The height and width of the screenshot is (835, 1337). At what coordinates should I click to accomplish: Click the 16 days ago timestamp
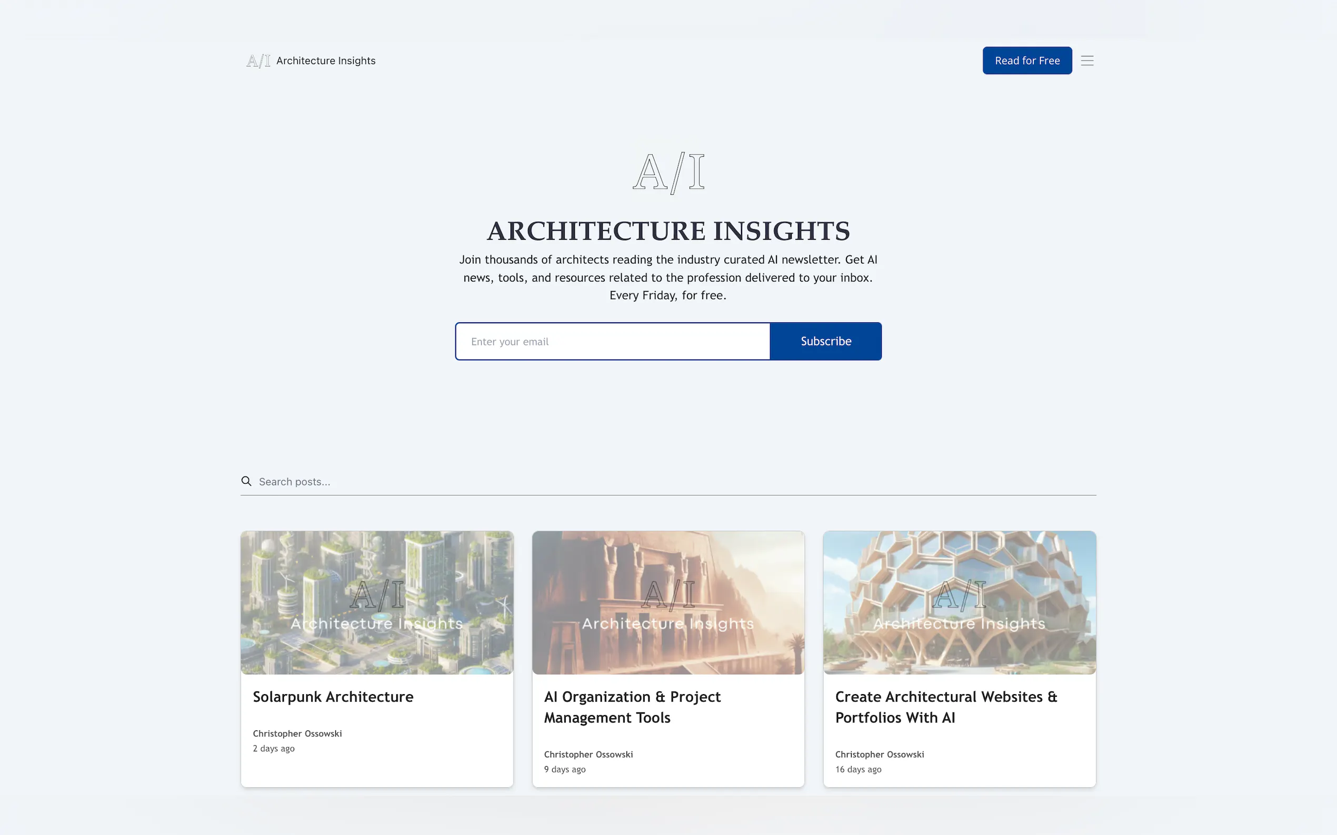tap(858, 769)
